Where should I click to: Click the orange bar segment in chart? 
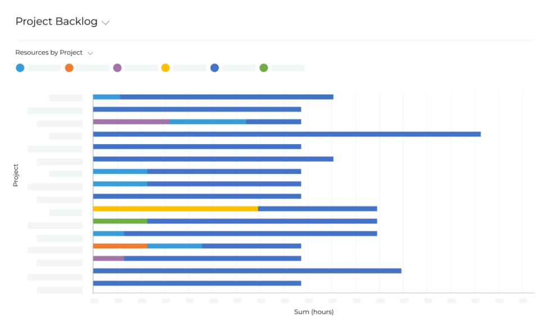coord(120,246)
